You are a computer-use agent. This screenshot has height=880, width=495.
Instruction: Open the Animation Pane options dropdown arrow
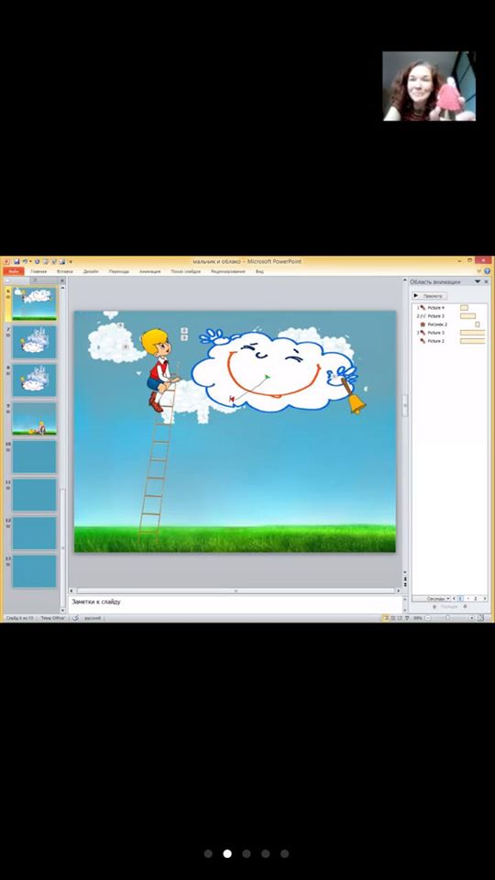(478, 281)
